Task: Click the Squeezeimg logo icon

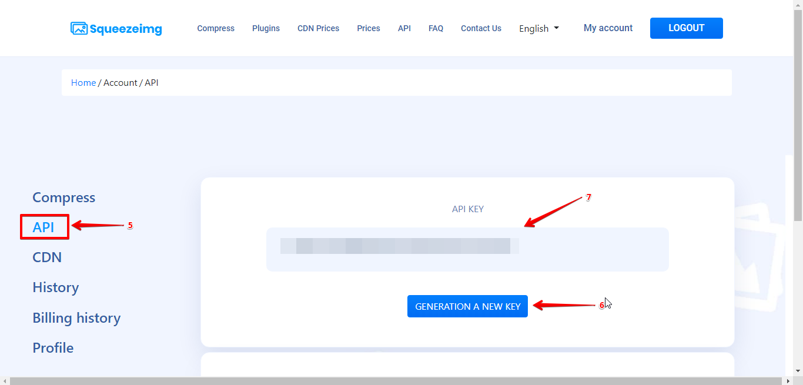Action: coord(79,28)
